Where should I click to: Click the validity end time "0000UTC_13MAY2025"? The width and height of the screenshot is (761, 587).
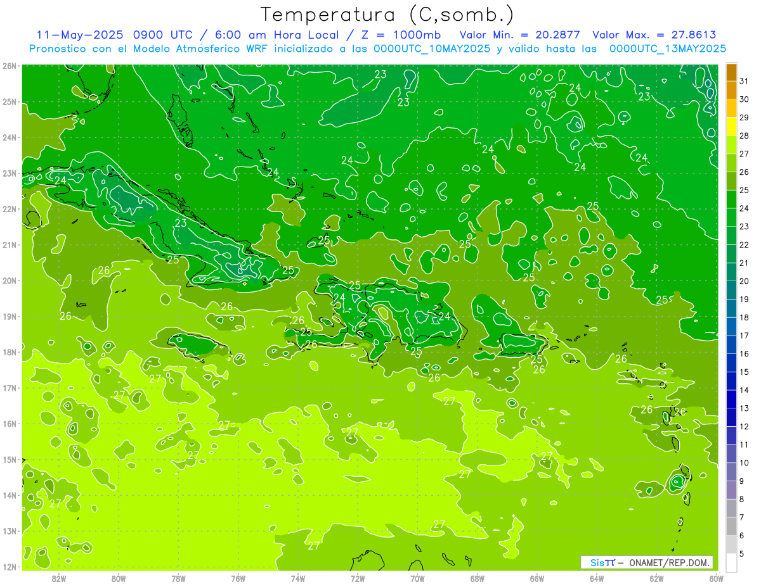point(668,49)
